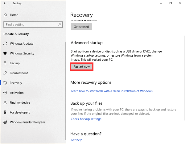Image resolution: width=185 pixels, height=144 pixels.
Task: Click the Troubleshoot wrench icon
Action: [x=5, y=73]
